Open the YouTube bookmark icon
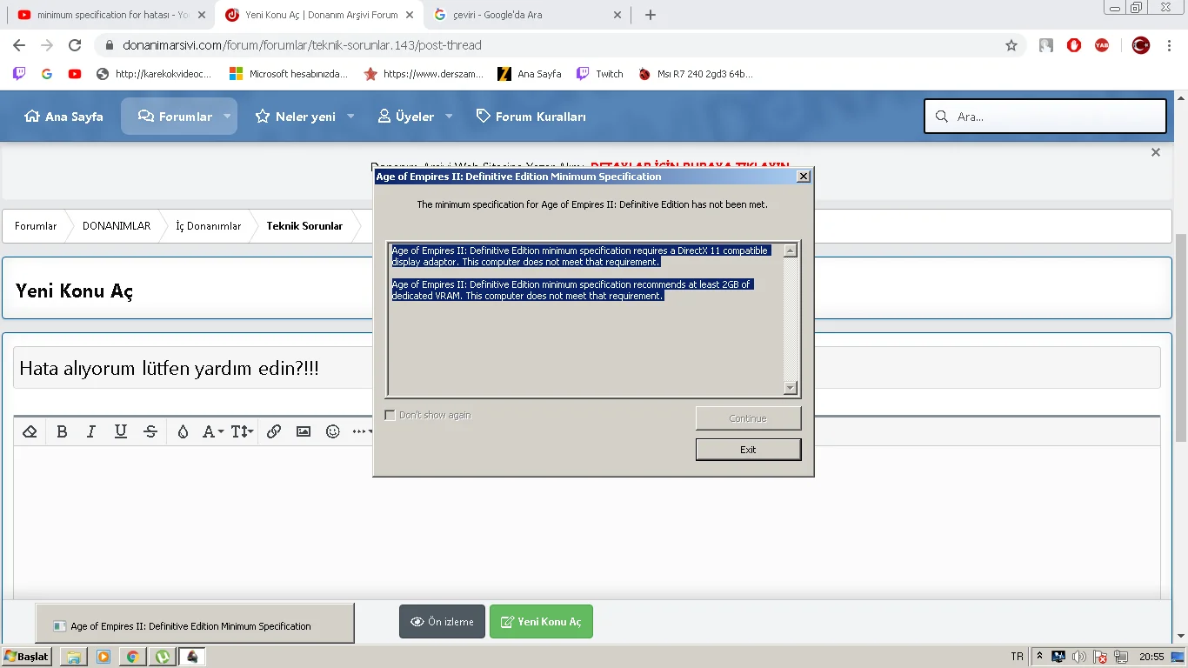The image size is (1188, 668). pyautogui.click(x=75, y=74)
